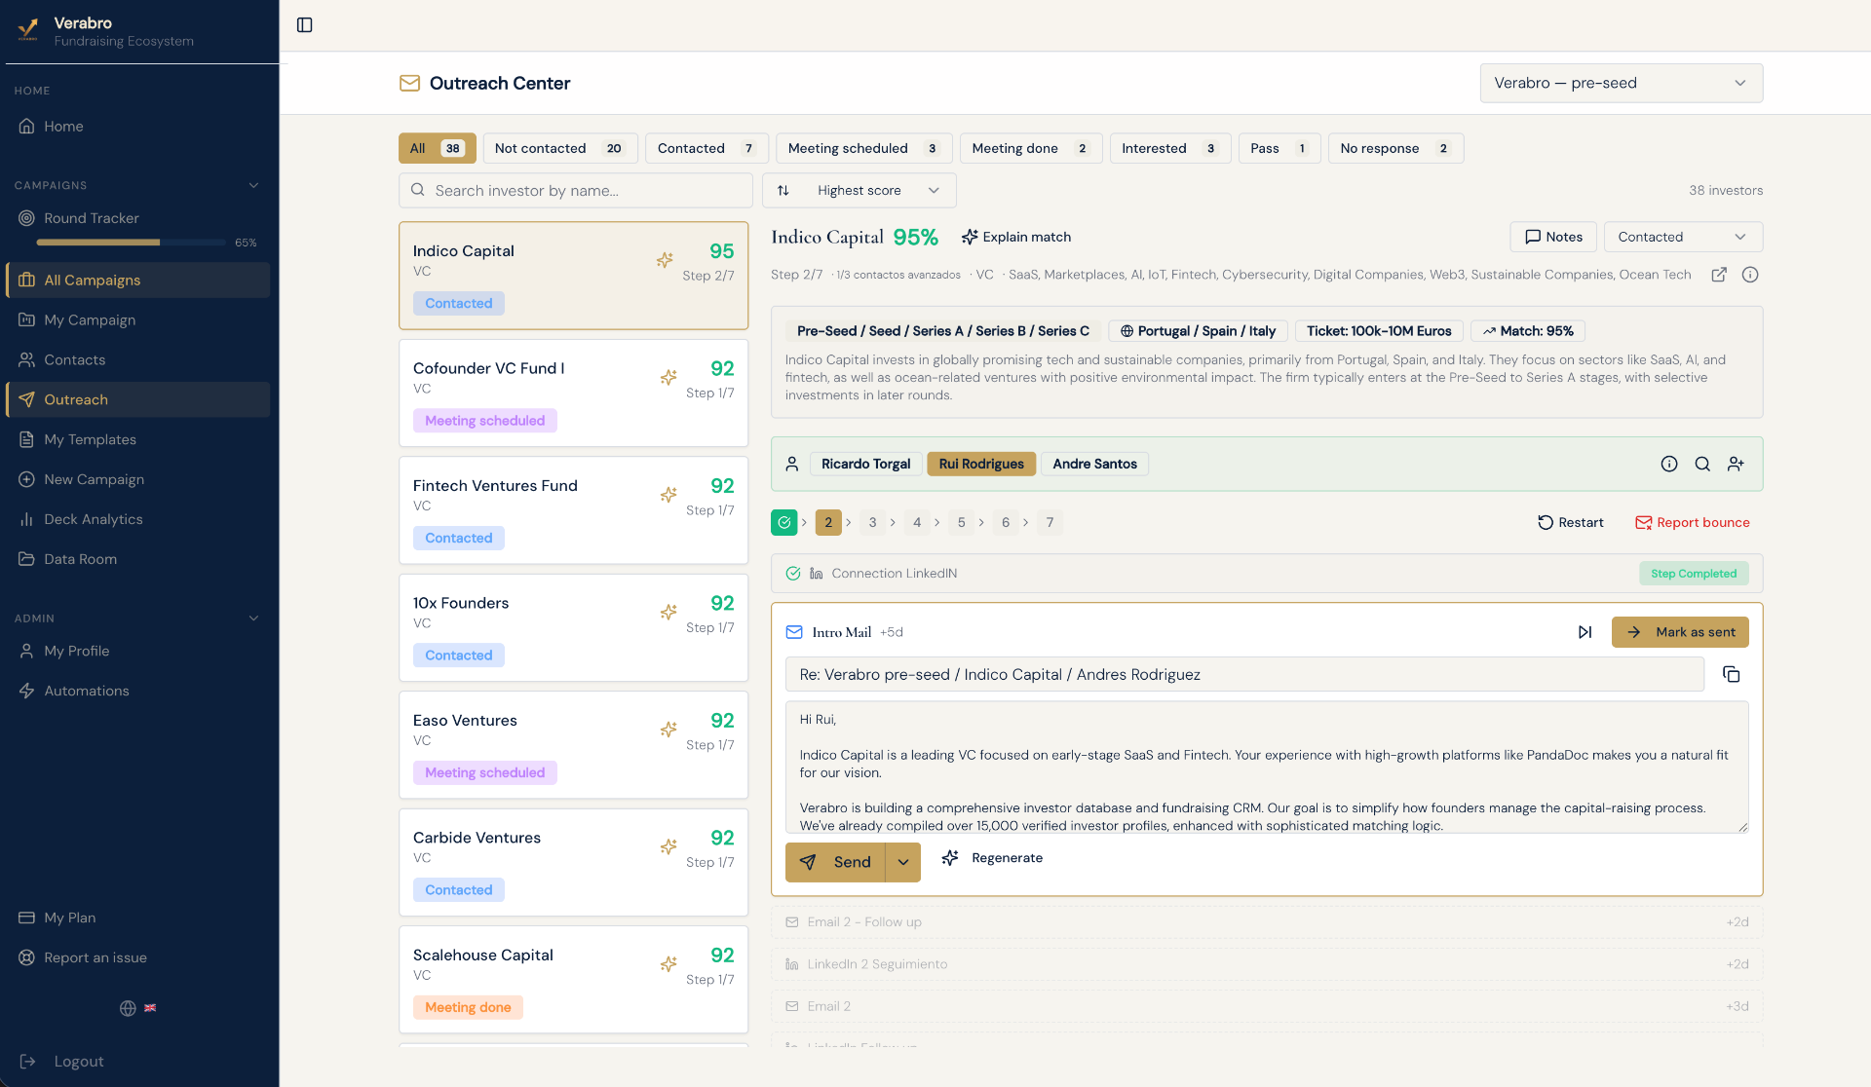Click the Outreach Center envelope icon
The width and height of the screenshot is (1871, 1087).
pos(409,84)
